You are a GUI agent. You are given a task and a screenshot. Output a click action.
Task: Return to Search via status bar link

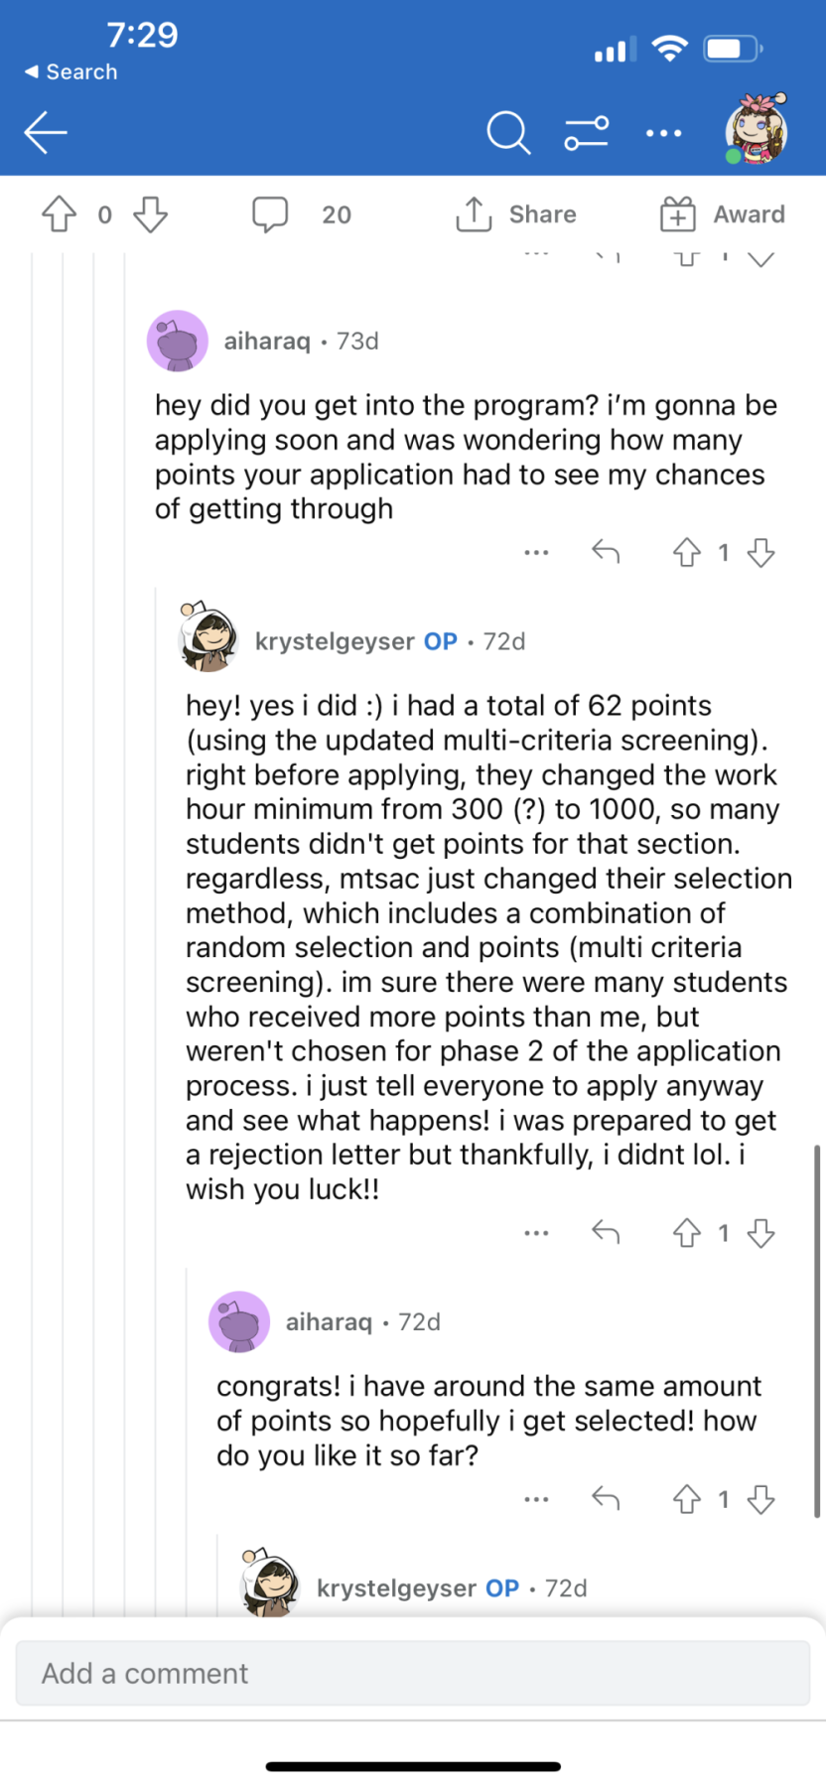(70, 71)
